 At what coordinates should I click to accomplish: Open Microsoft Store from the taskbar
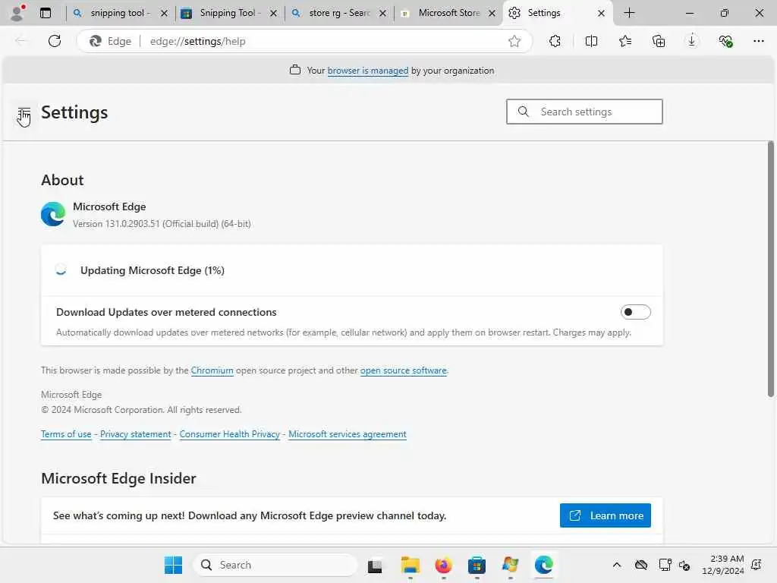(x=477, y=565)
